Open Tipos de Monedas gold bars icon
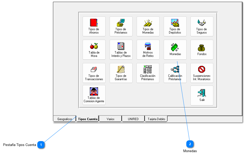 pyautogui.click(x=148, y=26)
